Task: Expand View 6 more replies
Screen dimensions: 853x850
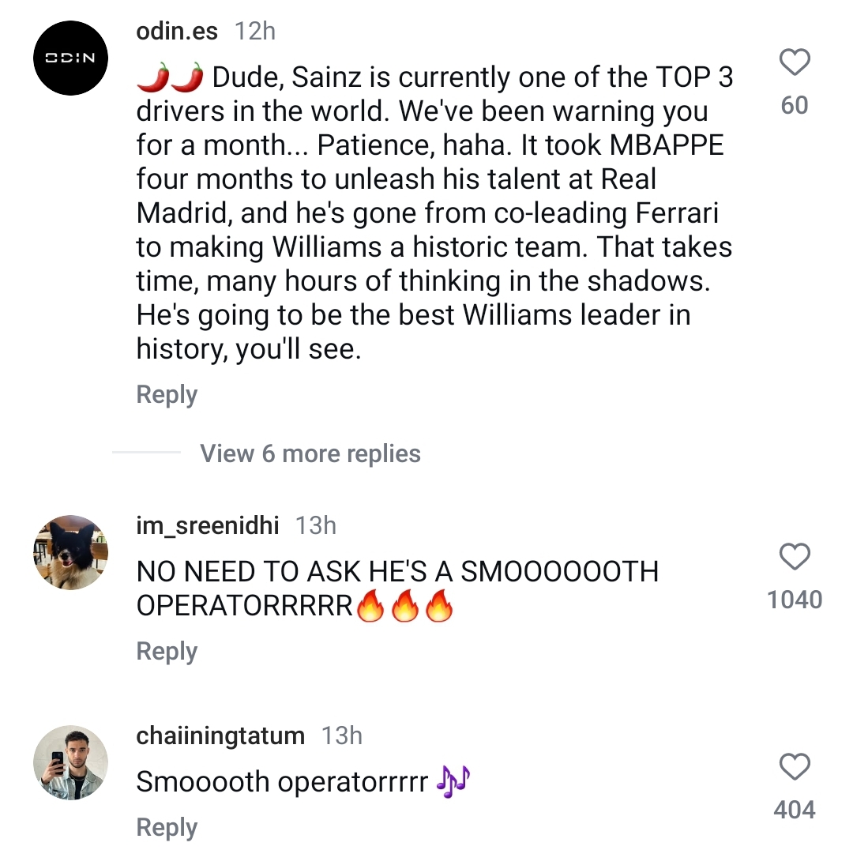Action: 310,453
